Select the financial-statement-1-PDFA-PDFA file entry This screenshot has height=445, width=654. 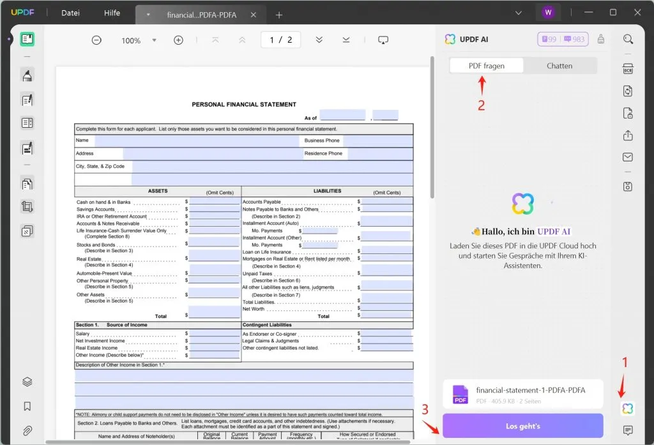point(522,394)
